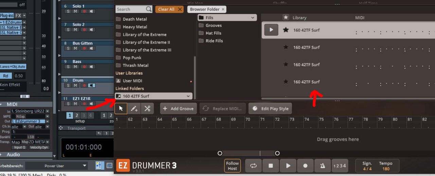The height and width of the screenshot is (176, 435).
Task: Toggle the 1234 count-in button
Action: click(340, 166)
